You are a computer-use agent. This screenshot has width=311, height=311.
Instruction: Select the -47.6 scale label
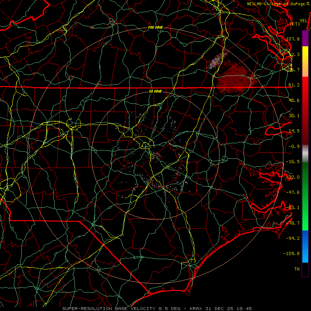(293, 192)
